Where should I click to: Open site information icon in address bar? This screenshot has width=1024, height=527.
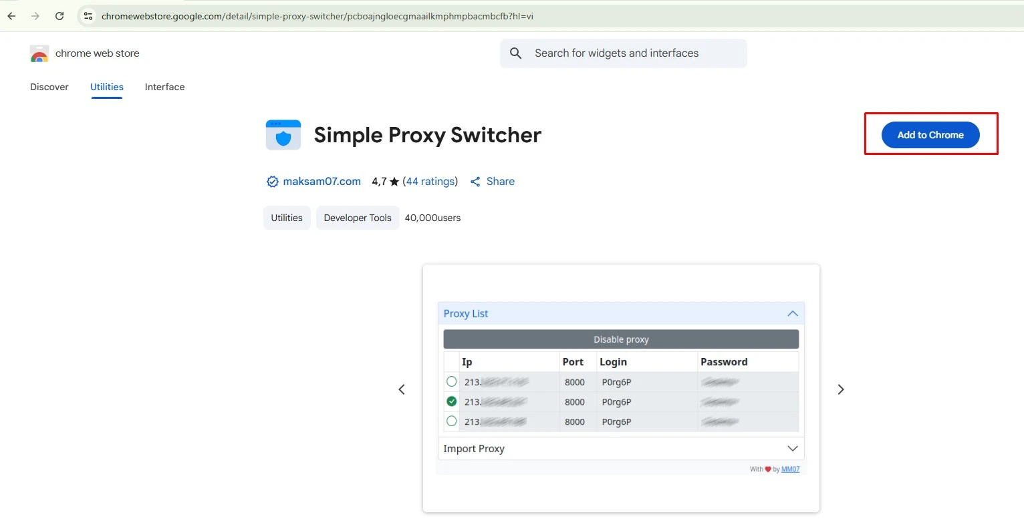[x=88, y=16]
